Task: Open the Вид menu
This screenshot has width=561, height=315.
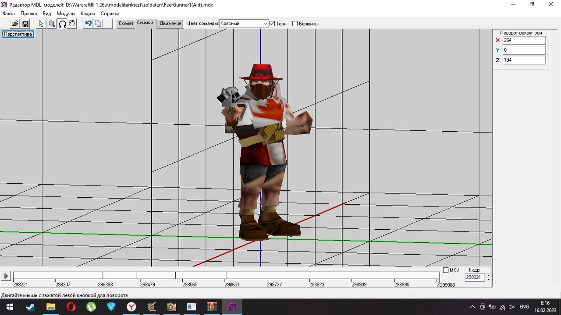Action: coord(47,14)
